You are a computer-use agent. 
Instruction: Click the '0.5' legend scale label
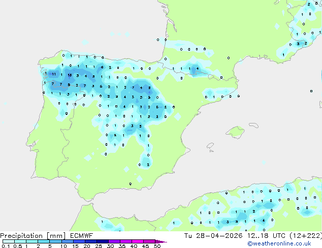(18, 246)
